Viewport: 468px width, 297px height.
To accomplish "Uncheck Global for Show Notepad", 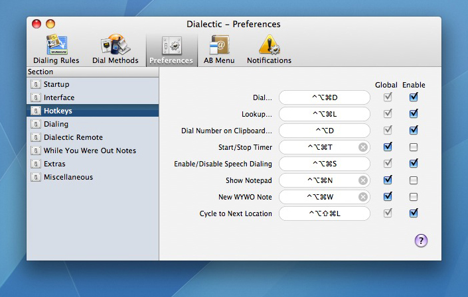I will pos(388,180).
